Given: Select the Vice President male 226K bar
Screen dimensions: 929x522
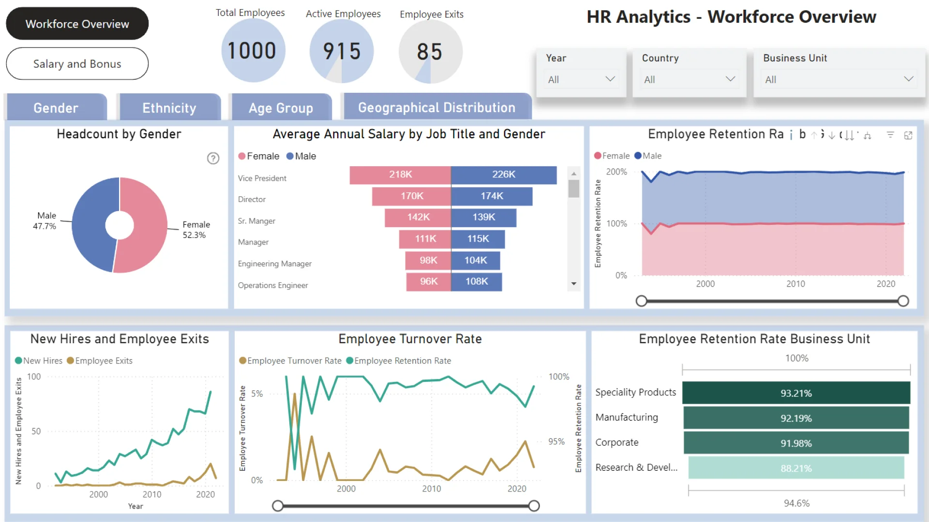Looking at the screenshot, I should (x=504, y=175).
